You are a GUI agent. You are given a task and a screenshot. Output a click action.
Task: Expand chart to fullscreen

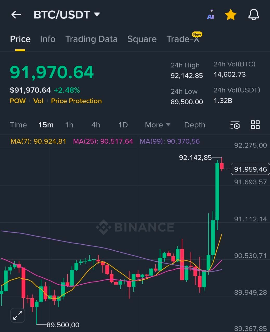coord(18,315)
